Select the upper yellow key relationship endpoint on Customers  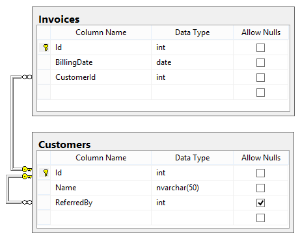coord(27,169)
